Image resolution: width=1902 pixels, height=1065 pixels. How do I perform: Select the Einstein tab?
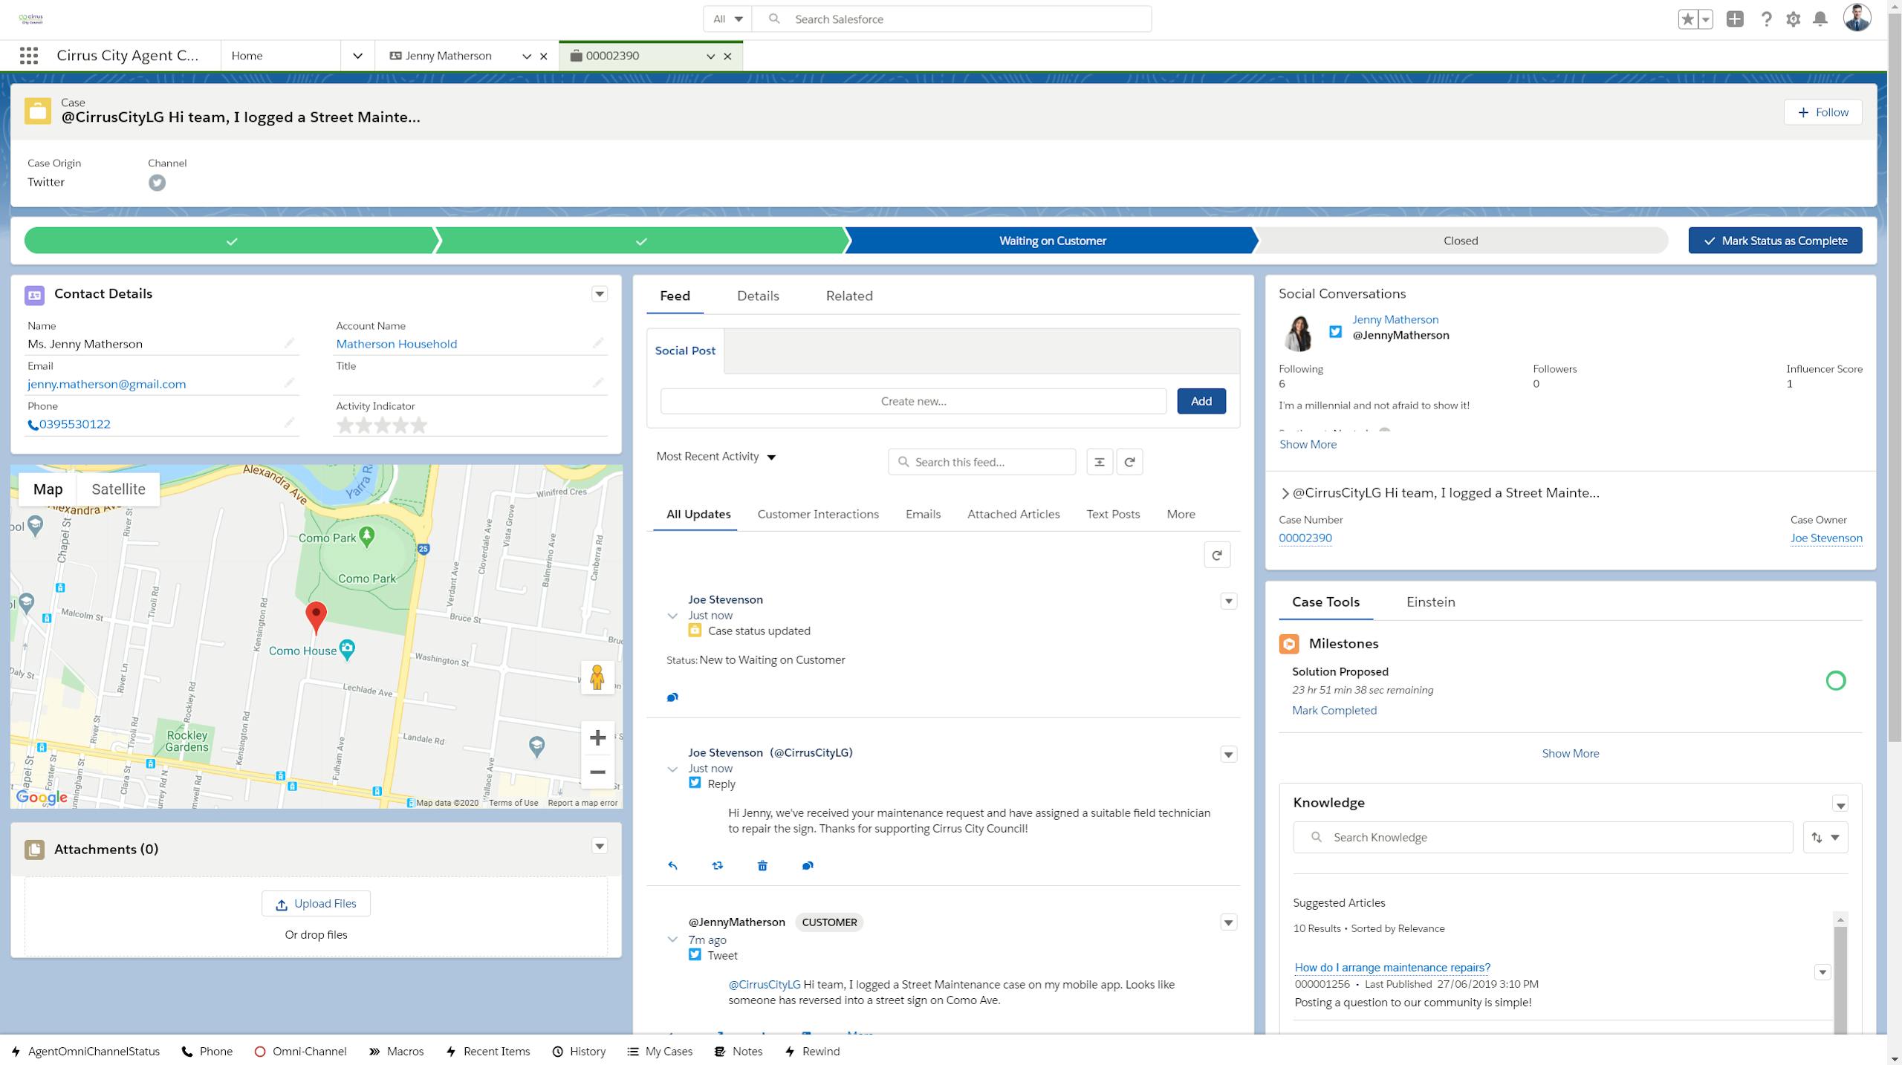1430,602
